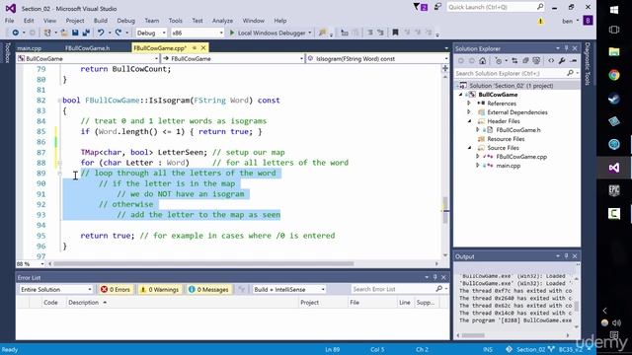Open the IsIsogram member dropdown

tap(377, 59)
